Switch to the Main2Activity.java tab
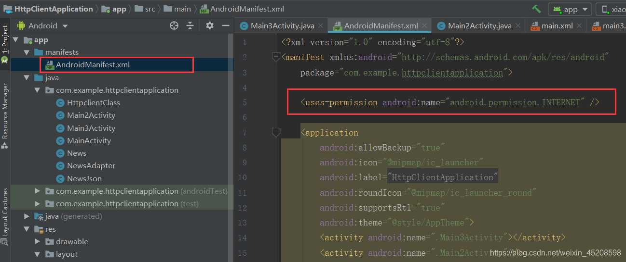Image resolution: width=626 pixels, height=262 pixels. pyautogui.click(x=480, y=26)
